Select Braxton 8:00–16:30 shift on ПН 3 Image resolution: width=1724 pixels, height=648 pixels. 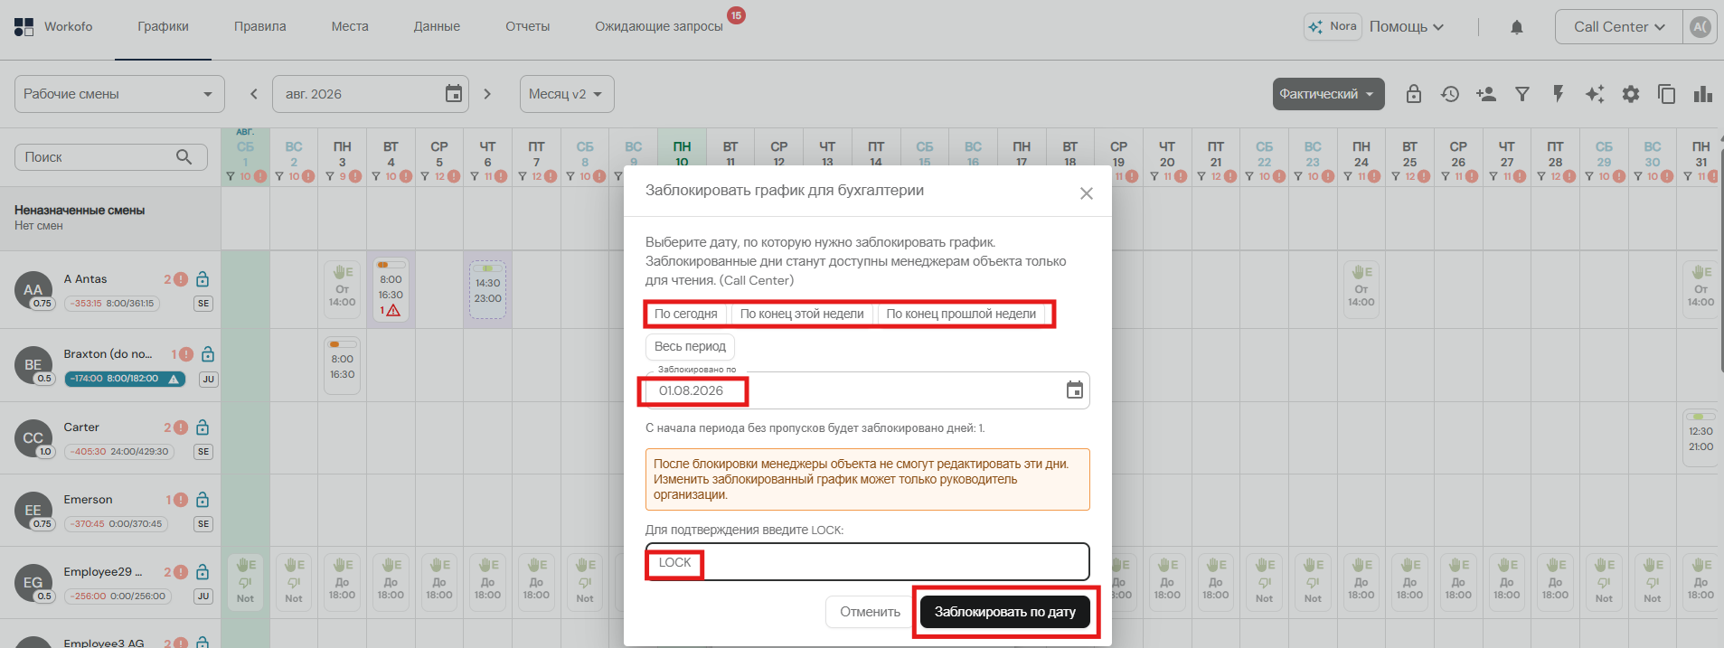(343, 366)
